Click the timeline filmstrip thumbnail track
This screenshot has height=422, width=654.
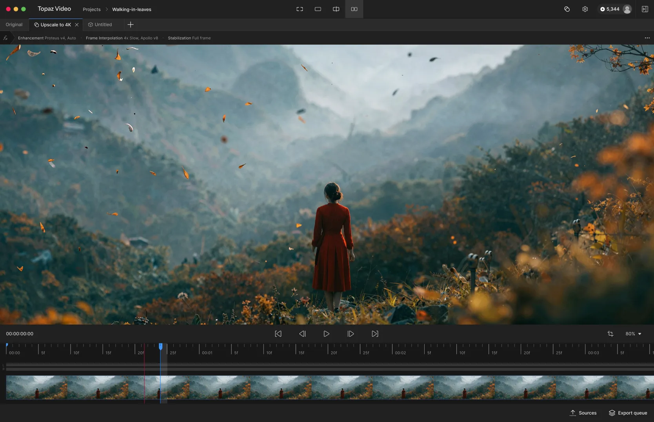[x=330, y=388]
